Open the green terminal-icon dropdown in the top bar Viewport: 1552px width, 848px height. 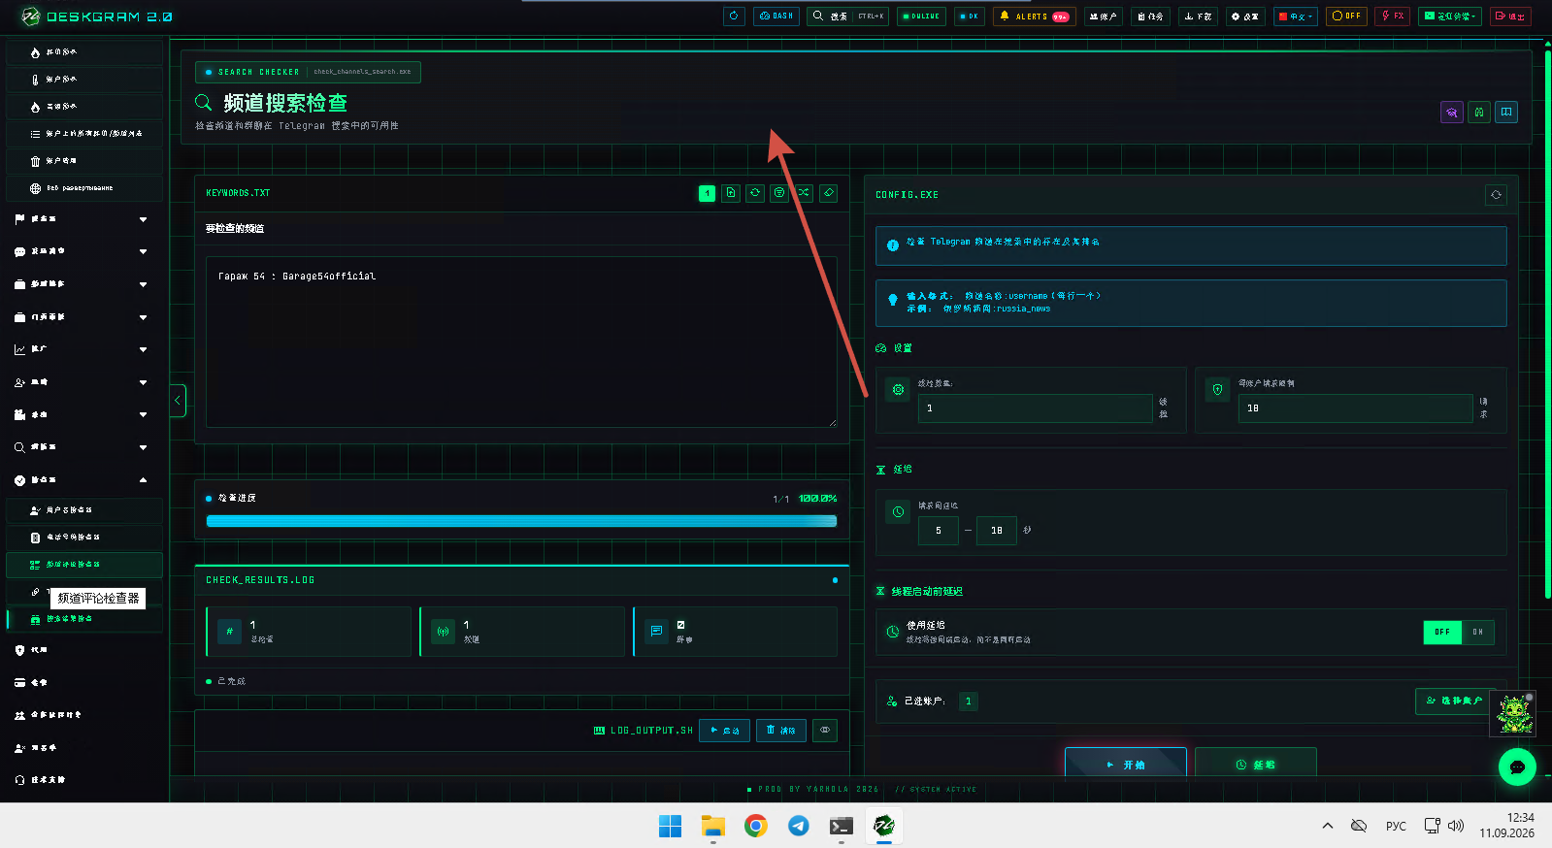[1450, 16]
